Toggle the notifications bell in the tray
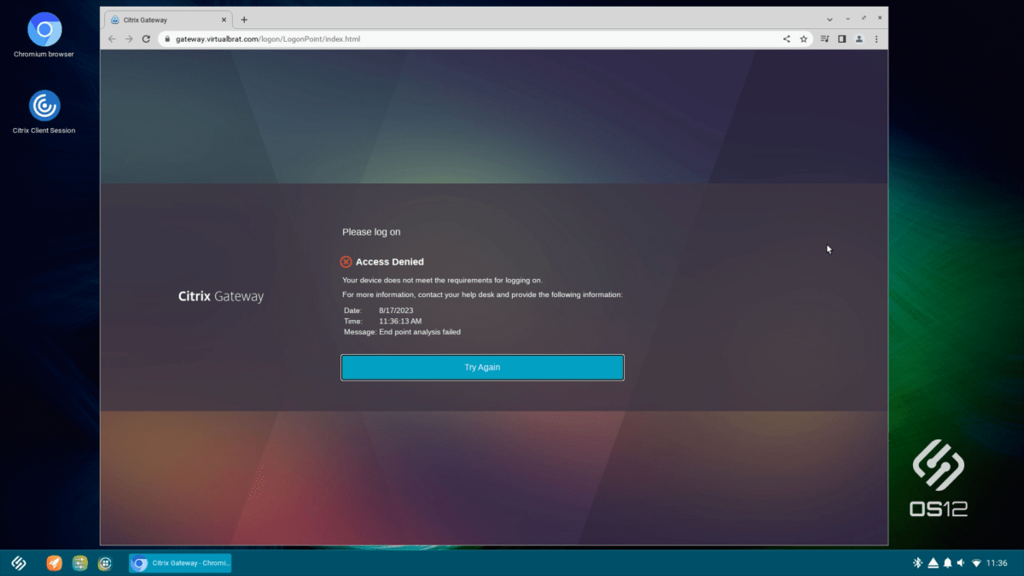 [947, 562]
